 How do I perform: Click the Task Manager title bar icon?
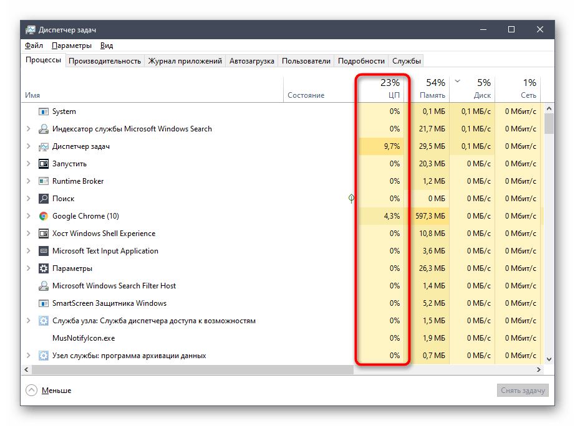click(31, 30)
